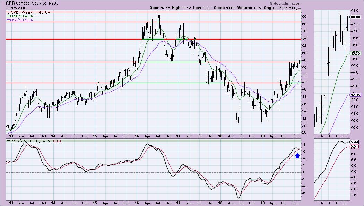The height and width of the screenshot is (206, 364).
Task: Click the up-triangle beside the Chg value
Action: point(300,8)
